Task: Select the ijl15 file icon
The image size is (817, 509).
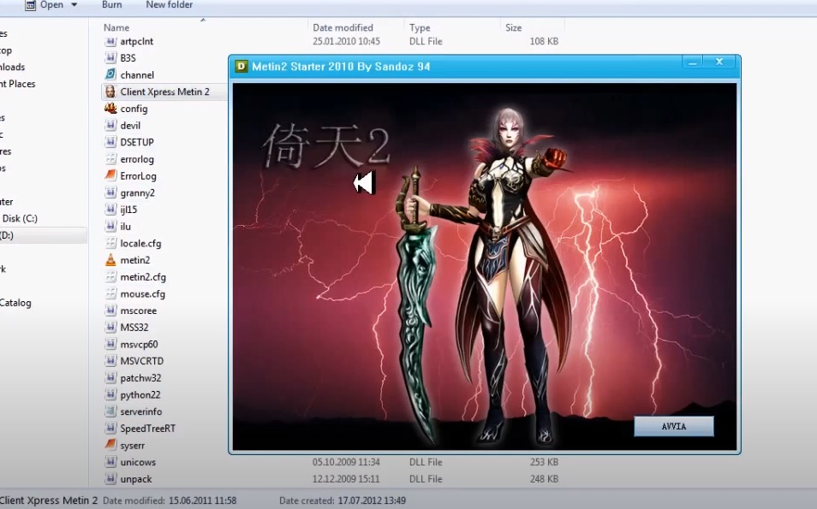Action: pyautogui.click(x=110, y=210)
